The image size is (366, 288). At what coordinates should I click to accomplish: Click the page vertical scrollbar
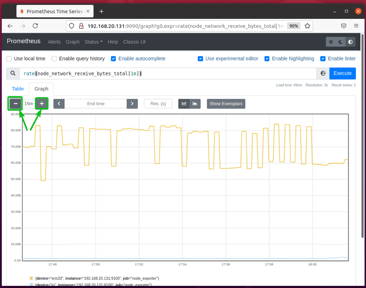[362, 136]
